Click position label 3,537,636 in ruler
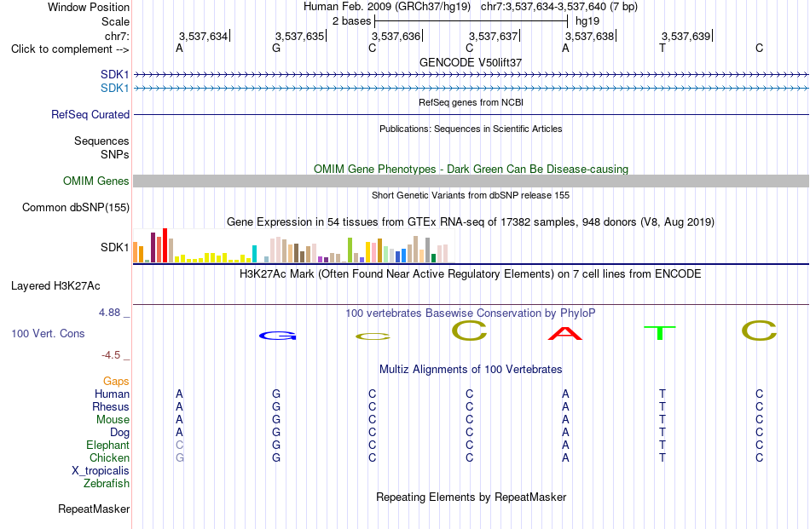Viewport: 810px width, 529px height. pos(396,36)
